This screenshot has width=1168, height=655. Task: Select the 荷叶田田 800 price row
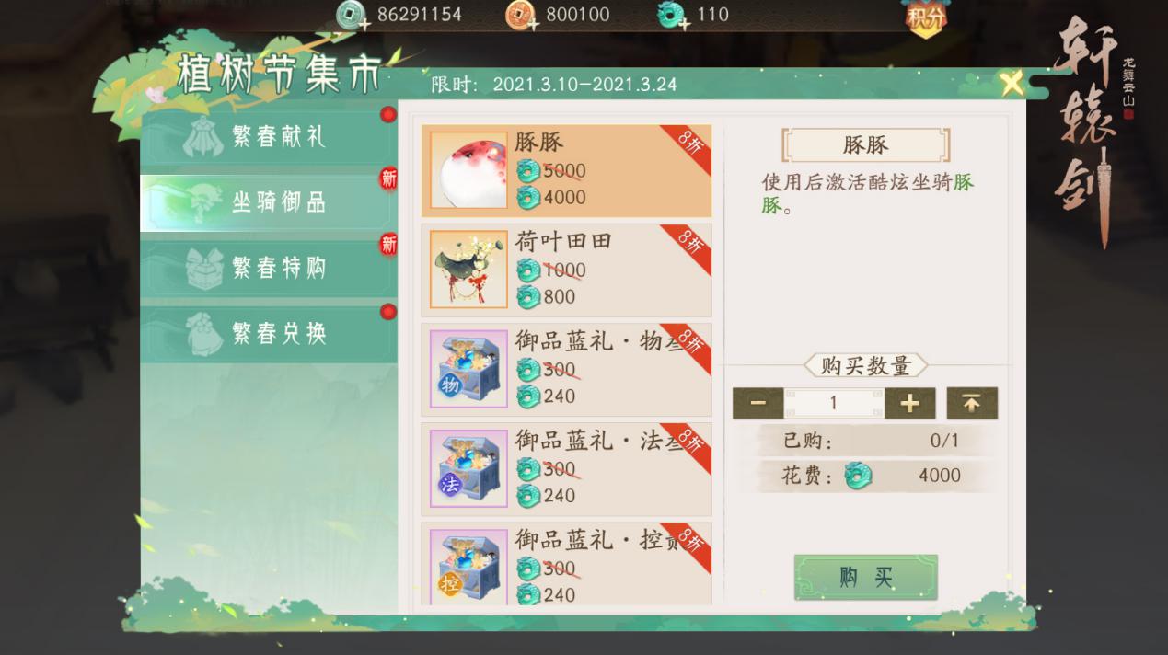[547, 296]
